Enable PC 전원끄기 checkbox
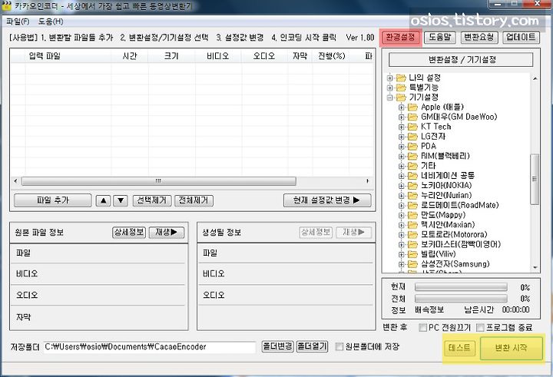The image size is (553, 377). point(422,328)
